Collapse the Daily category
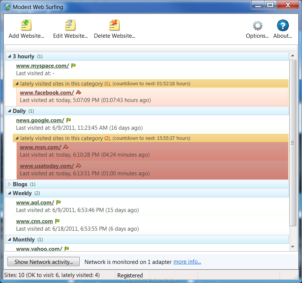 click(9, 111)
